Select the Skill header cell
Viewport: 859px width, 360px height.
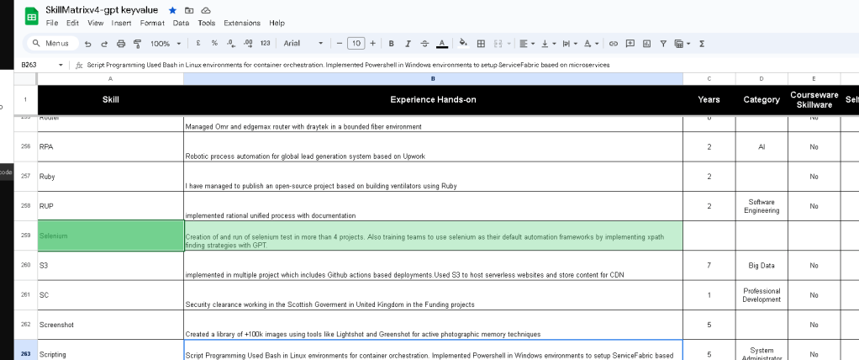(x=111, y=100)
